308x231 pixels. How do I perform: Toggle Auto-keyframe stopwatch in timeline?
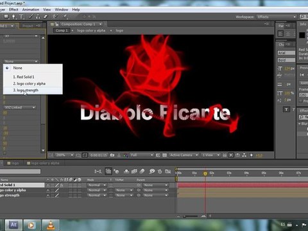click(160, 171)
